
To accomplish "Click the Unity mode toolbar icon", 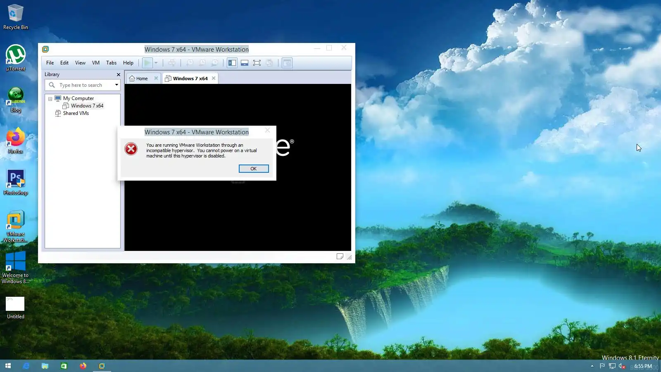I will pyautogui.click(x=269, y=63).
